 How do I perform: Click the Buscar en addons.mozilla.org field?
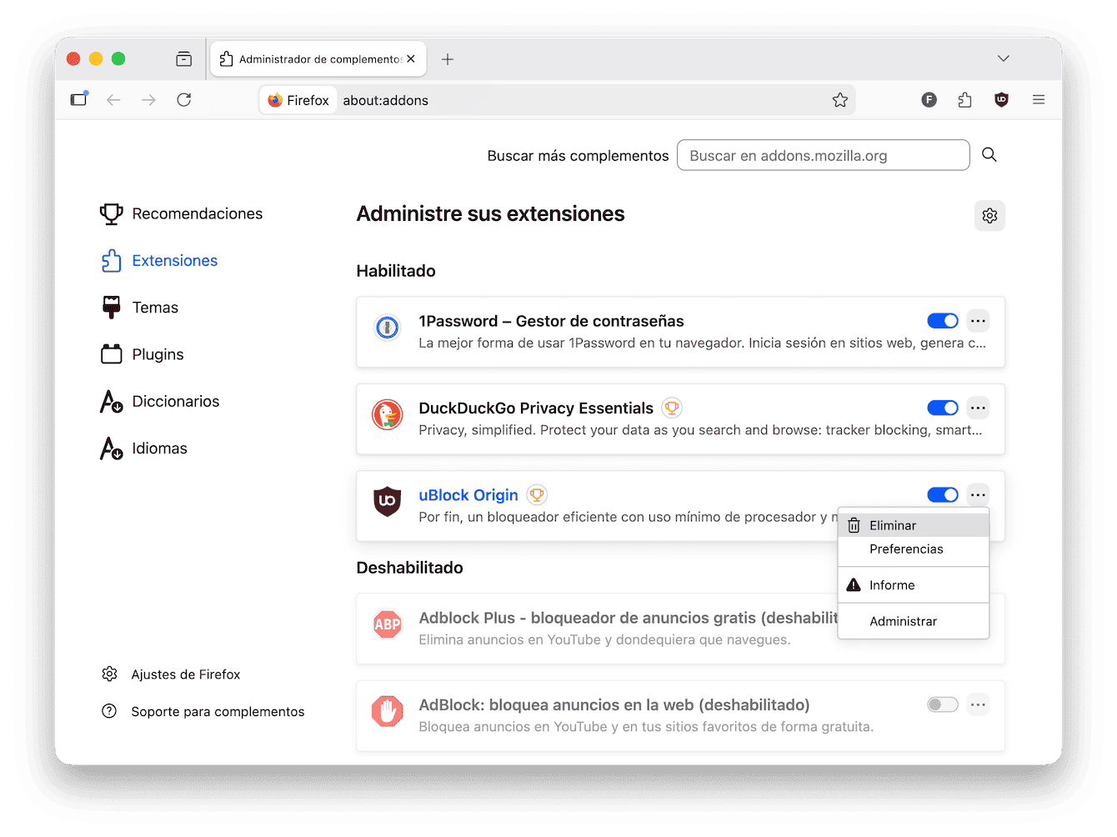[x=824, y=155]
